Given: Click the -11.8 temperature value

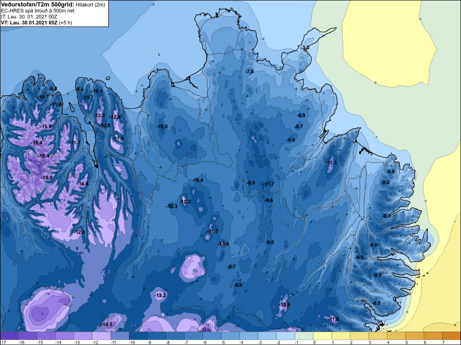Looking at the screenshot, I should [x=334, y=319].
